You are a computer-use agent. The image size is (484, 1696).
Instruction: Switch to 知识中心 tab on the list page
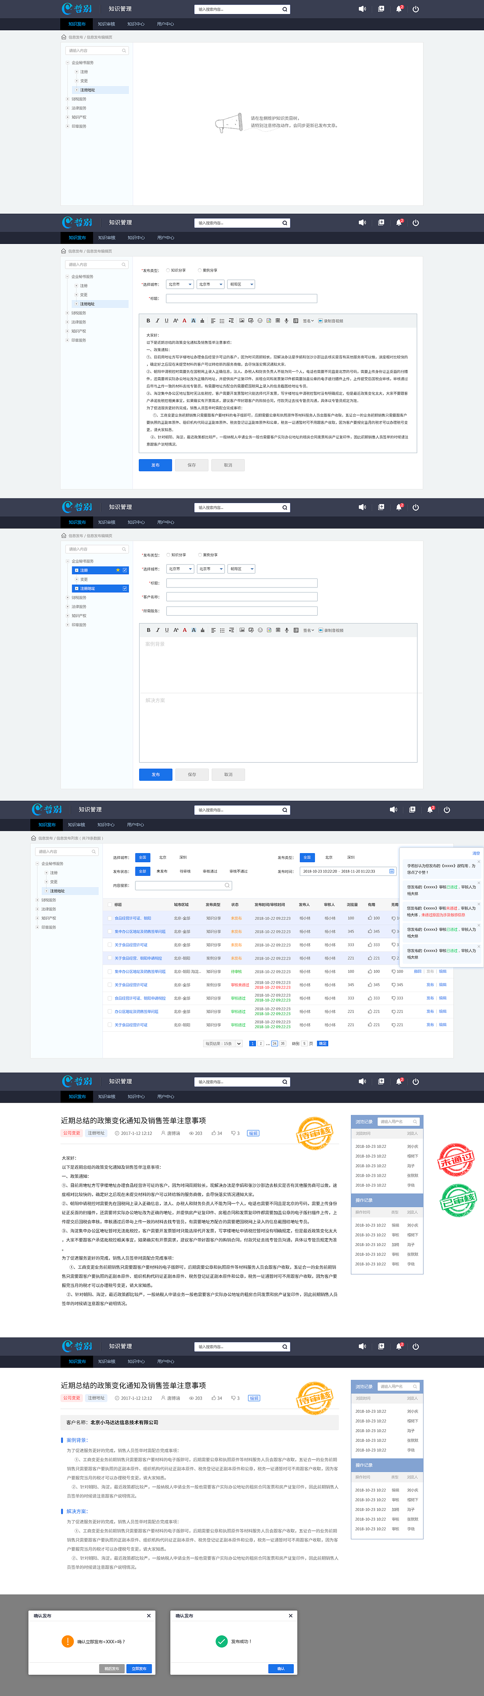[106, 825]
